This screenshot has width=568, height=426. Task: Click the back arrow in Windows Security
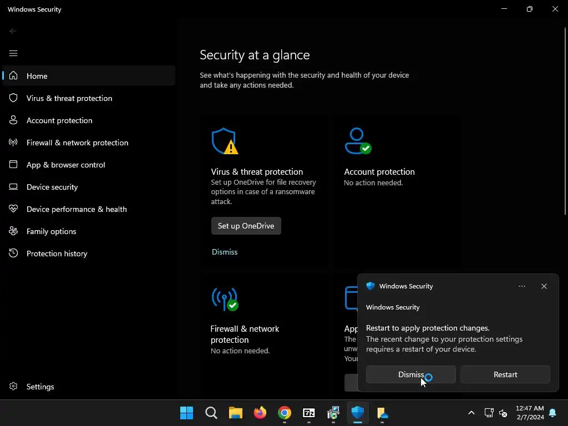tap(13, 31)
